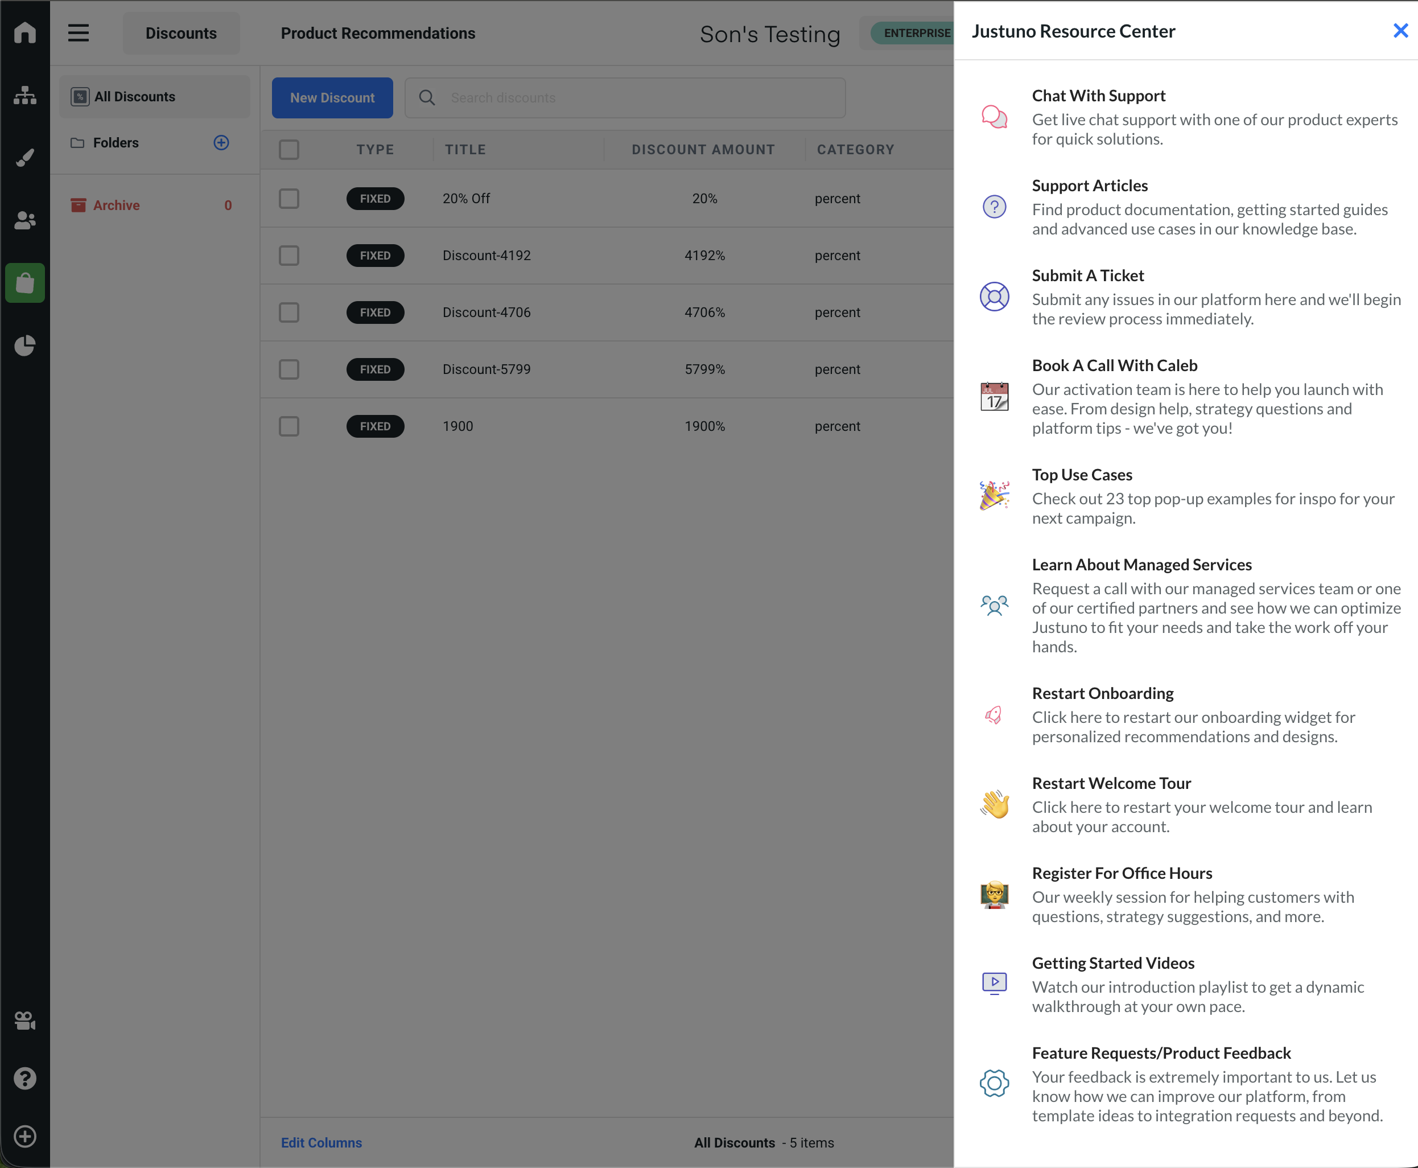Click the Getting Started Videos play icon

(x=994, y=984)
